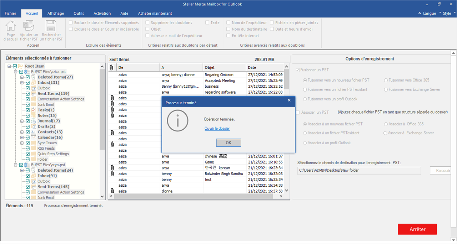Collapse the F:\PST Files\aziza.pst node

tap(16, 72)
